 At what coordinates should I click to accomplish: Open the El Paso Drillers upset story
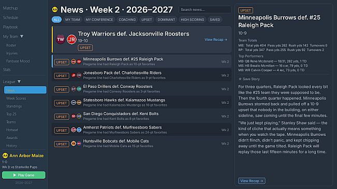(x=142, y=89)
